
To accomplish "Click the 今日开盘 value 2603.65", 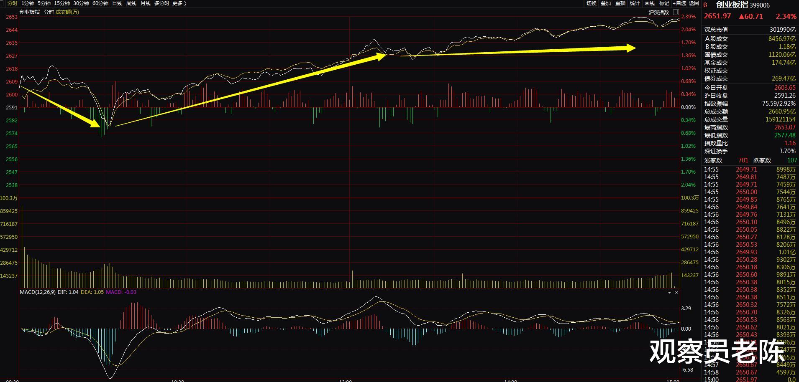I will (785, 88).
